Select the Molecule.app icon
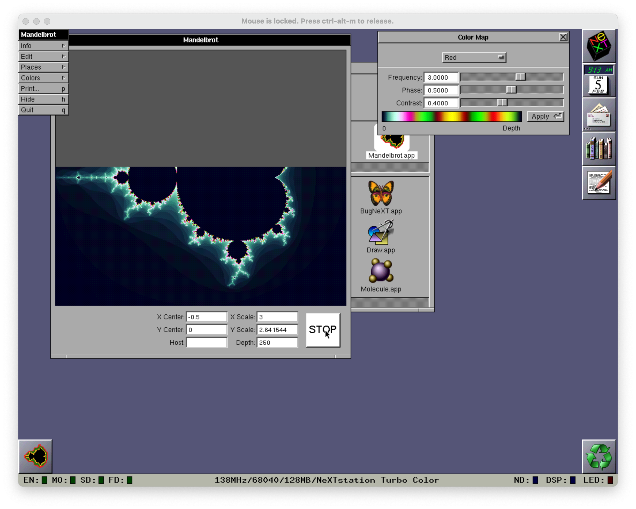Screen dimensions: 636x509 pos(381,271)
